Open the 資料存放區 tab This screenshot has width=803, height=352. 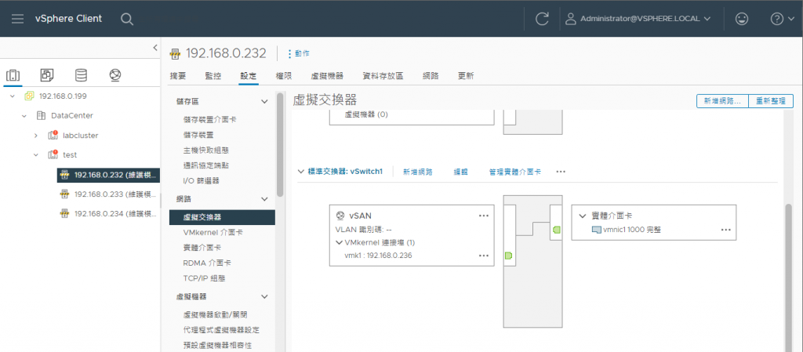pyautogui.click(x=383, y=76)
